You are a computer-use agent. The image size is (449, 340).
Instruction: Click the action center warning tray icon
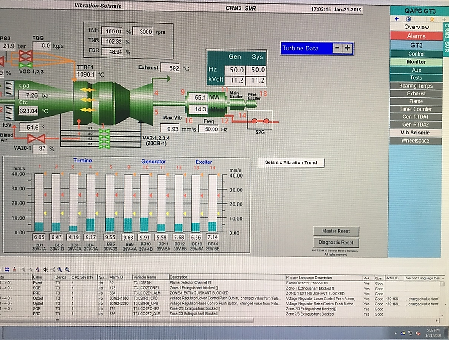click(403, 333)
